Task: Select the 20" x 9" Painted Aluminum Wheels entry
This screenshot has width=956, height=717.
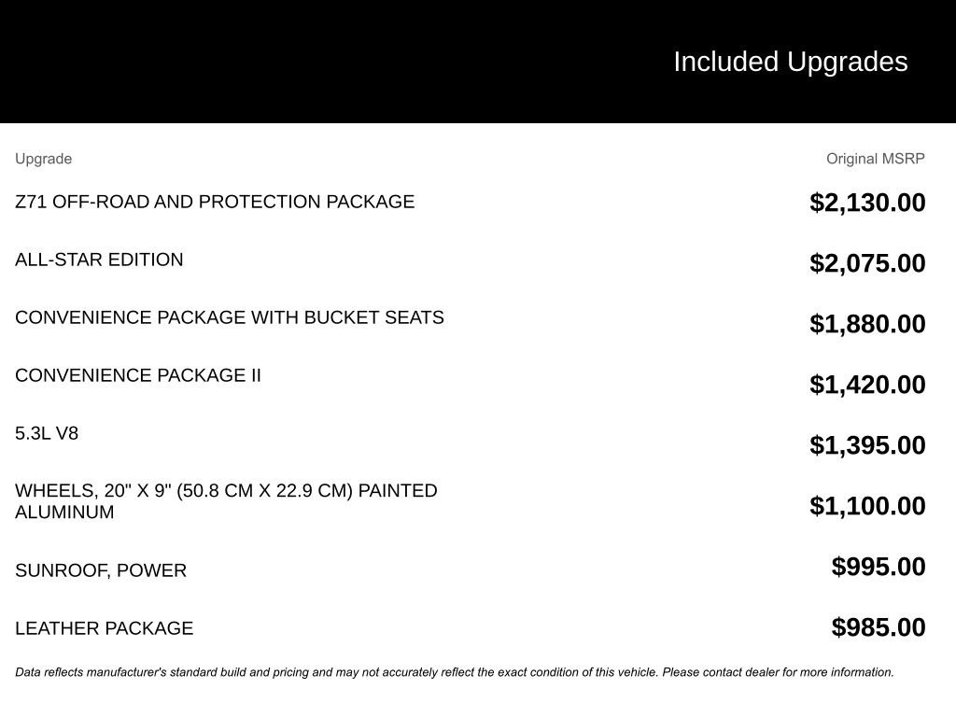Action: [x=226, y=501]
